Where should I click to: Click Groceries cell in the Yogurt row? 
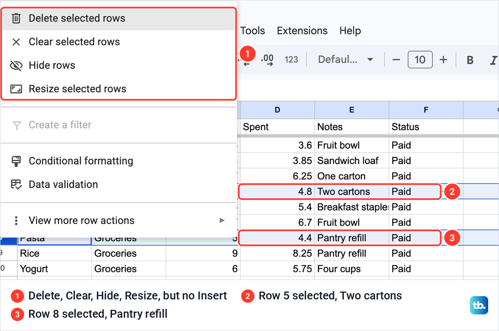pyautogui.click(x=128, y=269)
